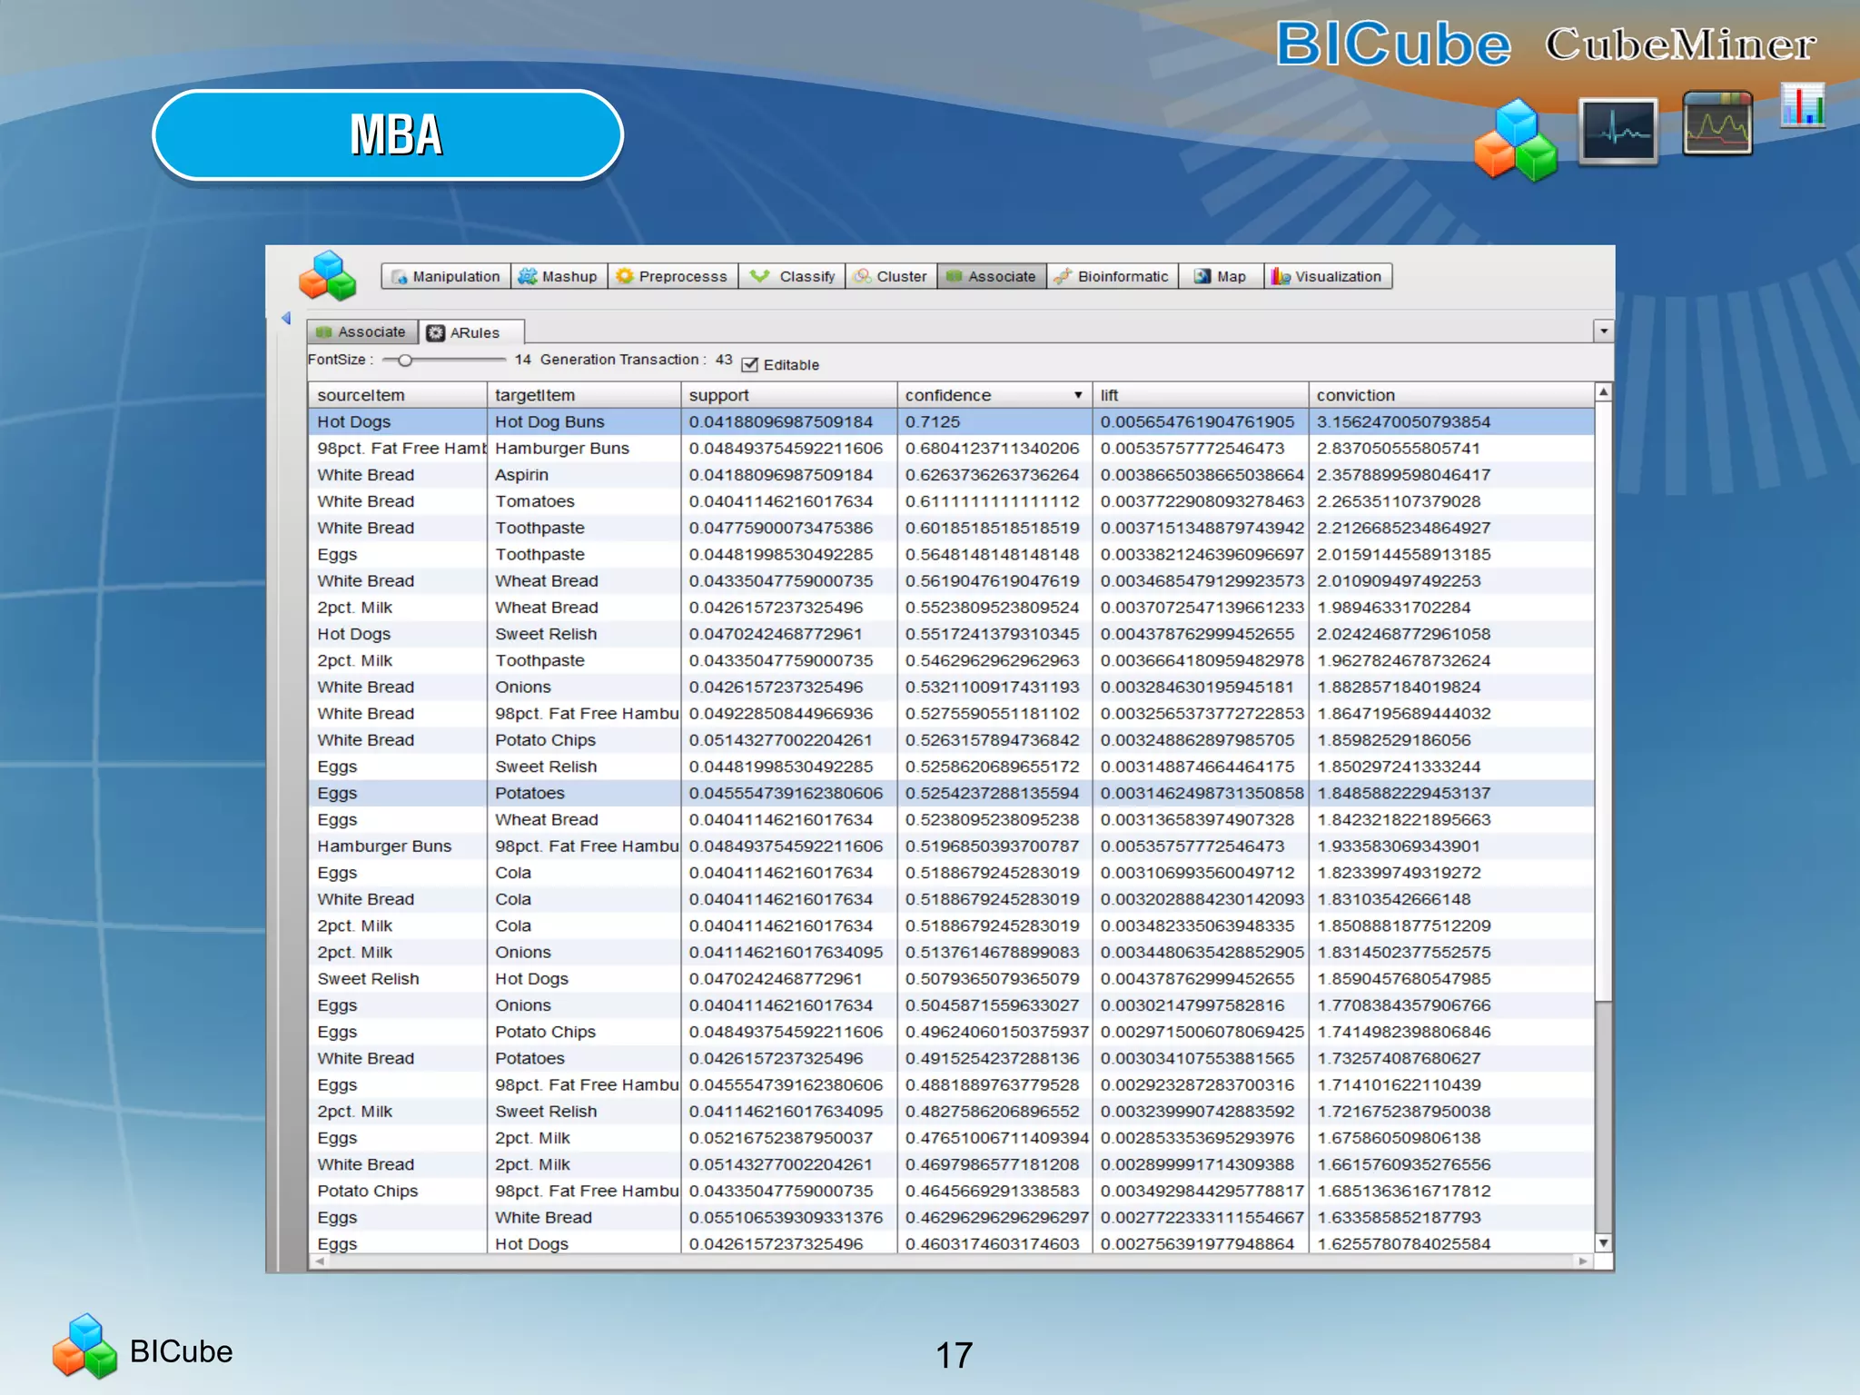The height and width of the screenshot is (1395, 1860).
Task: Switch to the Cluster tool
Action: [x=891, y=276]
